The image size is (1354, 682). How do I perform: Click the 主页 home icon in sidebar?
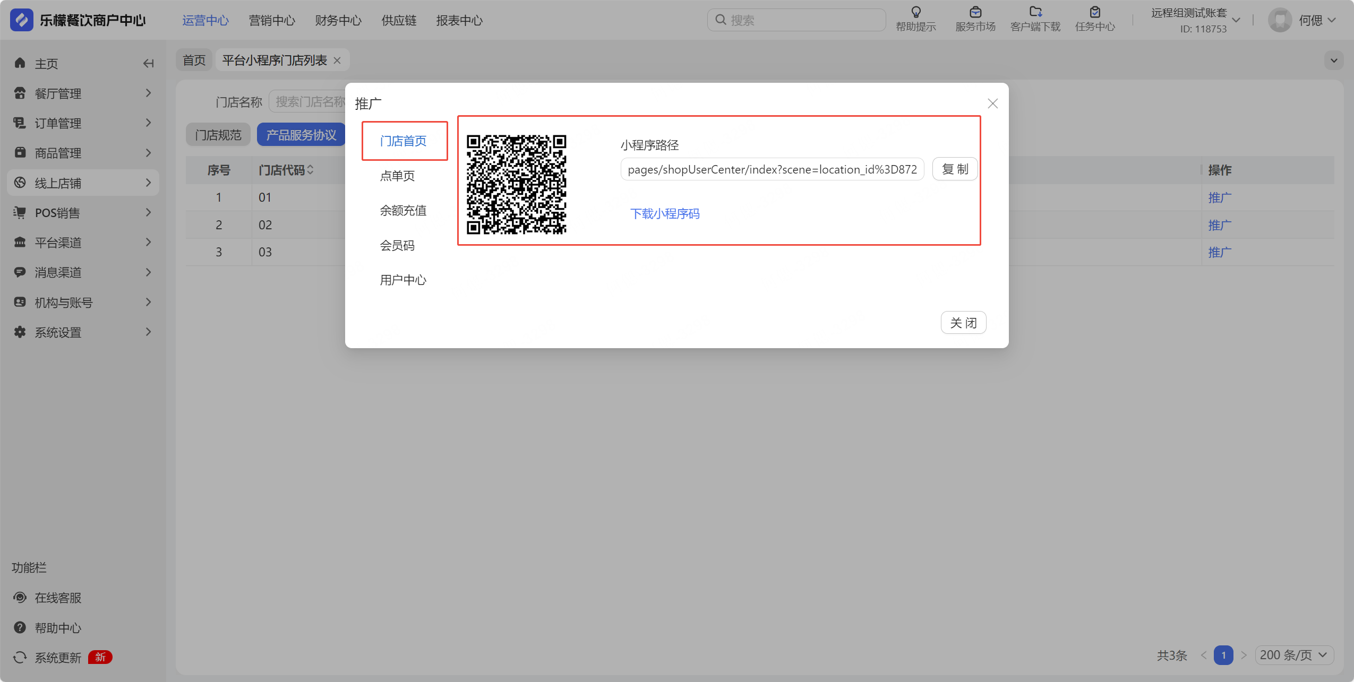pyautogui.click(x=20, y=63)
